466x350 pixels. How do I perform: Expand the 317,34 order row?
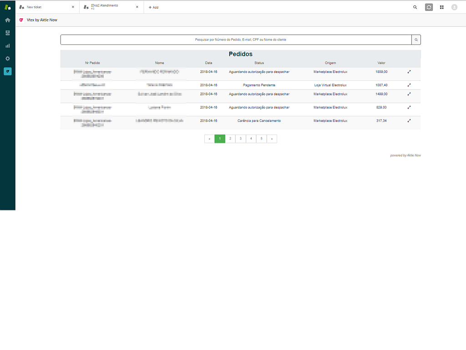409,121
